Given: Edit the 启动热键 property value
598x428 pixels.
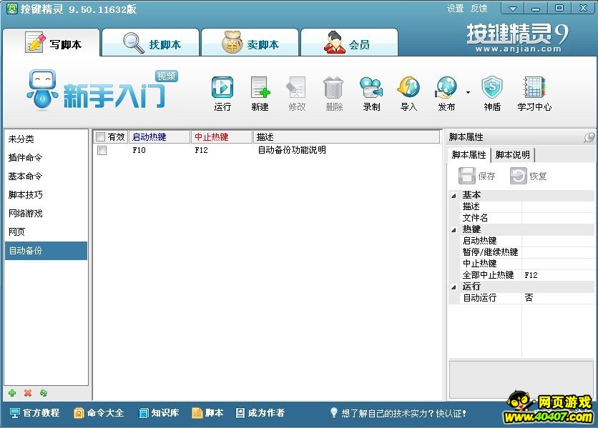Looking at the screenshot, I should 558,241.
